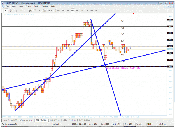Click the connection bars status icon

click(149, 124)
